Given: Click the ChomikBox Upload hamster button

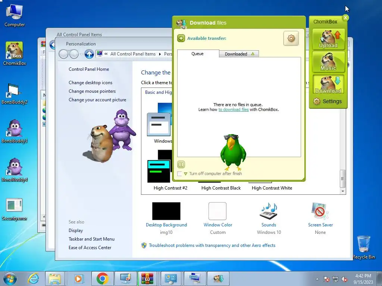Looking at the screenshot, I should coord(328,39).
